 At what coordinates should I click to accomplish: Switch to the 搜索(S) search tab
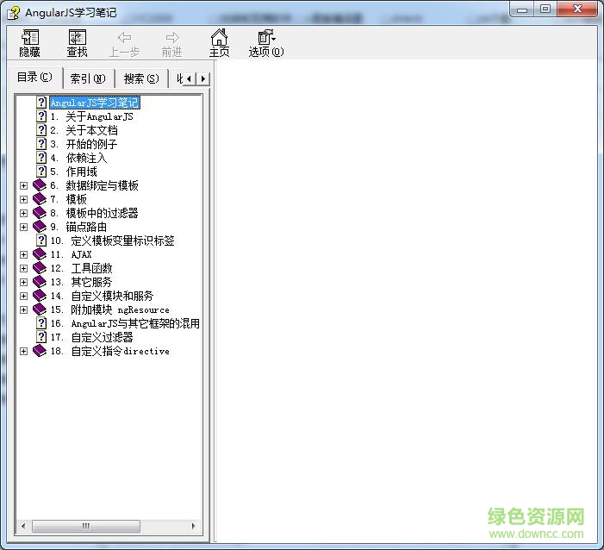pyautogui.click(x=141, y=78)
